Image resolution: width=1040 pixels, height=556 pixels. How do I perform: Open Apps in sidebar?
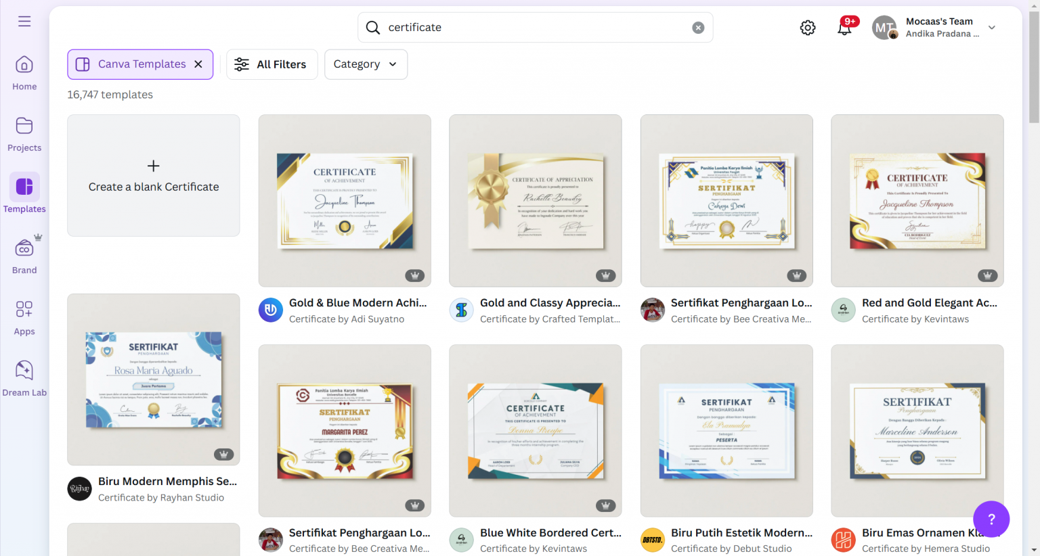[24, 318]
